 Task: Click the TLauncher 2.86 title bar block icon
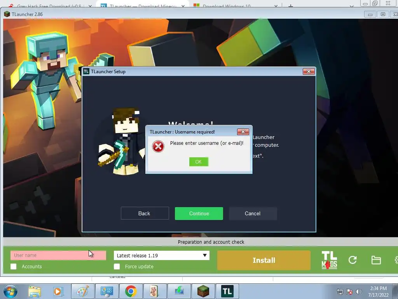(7, 14)
